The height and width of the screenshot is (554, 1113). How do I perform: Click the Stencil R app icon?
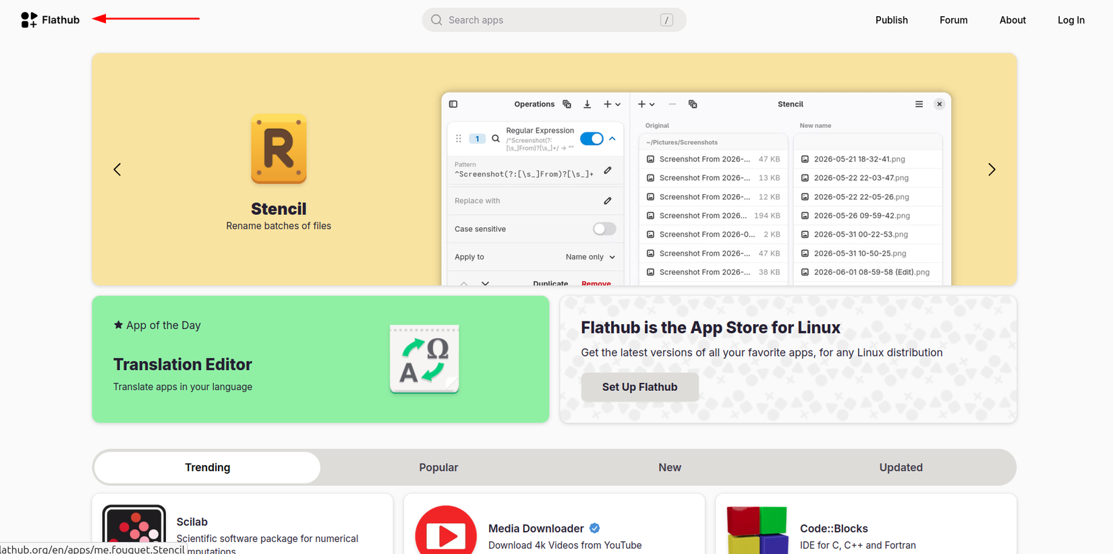click(279, 149)
